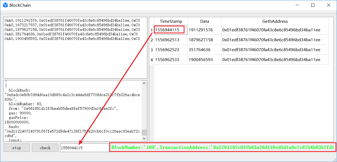Click the blockNumber: 83 line

click(26, 104)
